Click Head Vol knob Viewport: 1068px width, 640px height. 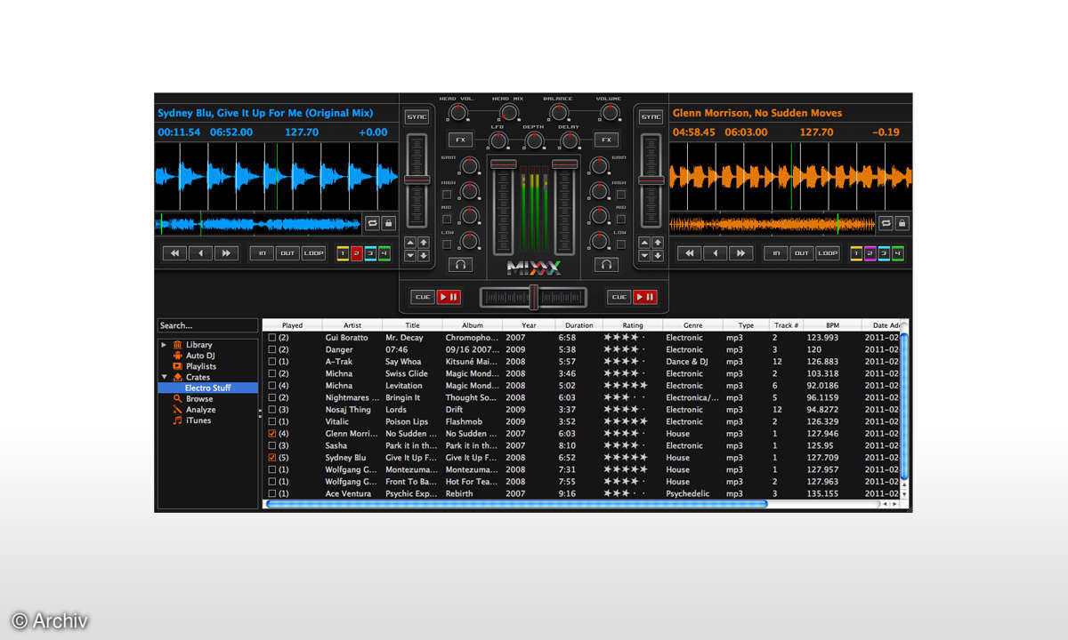click(x=457, y=112)
